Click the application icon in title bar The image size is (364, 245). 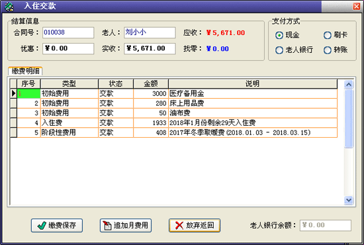pyautogui.click(x=9, y=6)
